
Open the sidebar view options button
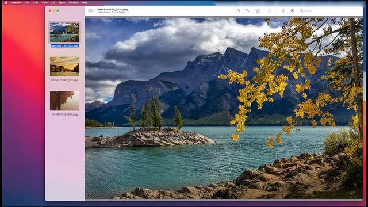[90, 10]
